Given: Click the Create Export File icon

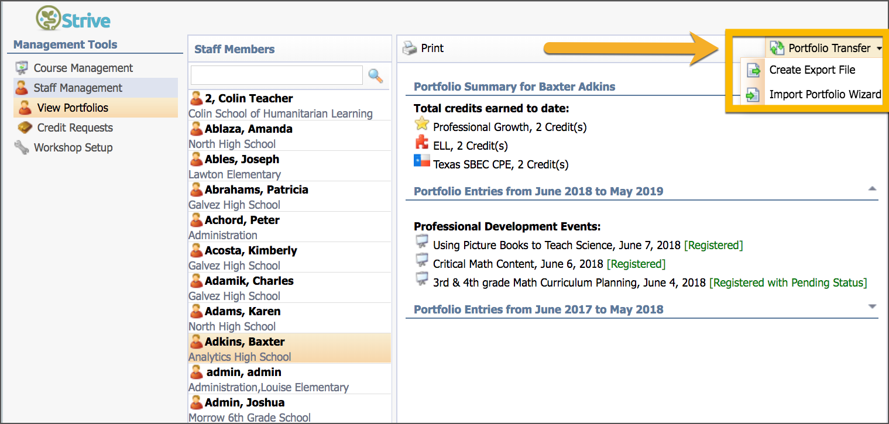Looking at the screenshot, I should pos(754,70).
